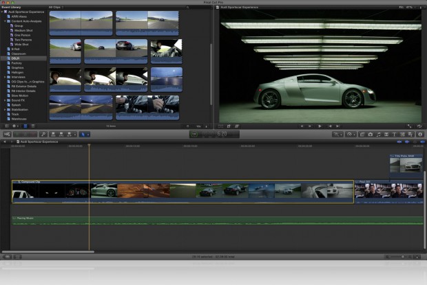Switch event browser to list view
This screenshot has height=285, width=427.
point(33,126)
